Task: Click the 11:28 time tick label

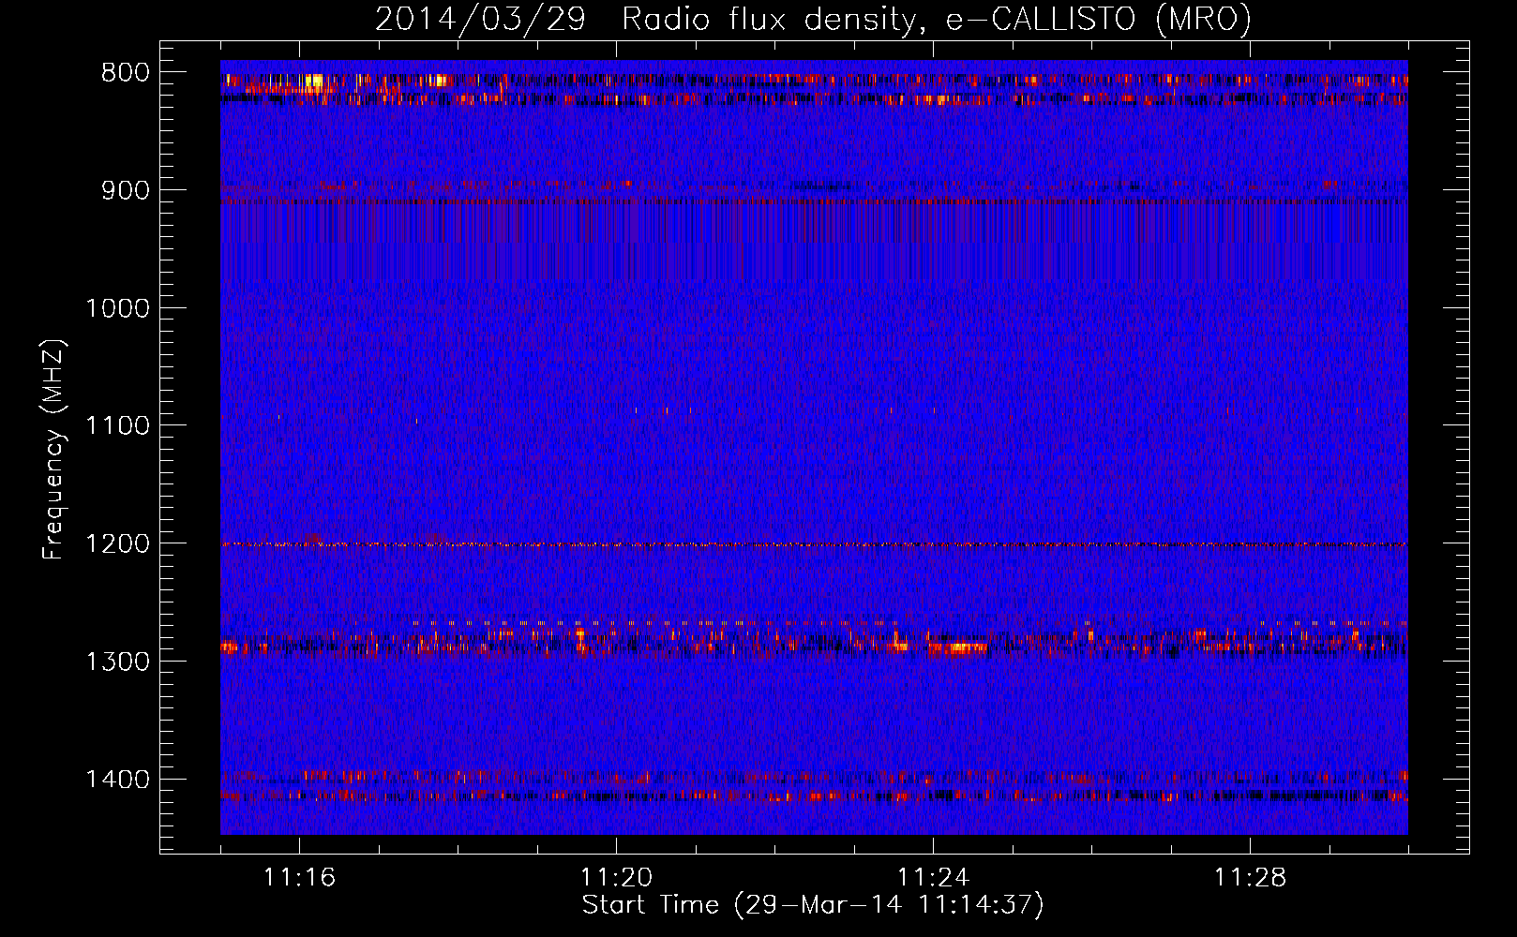Action: pyautogui.click(x=1250, y=878)
